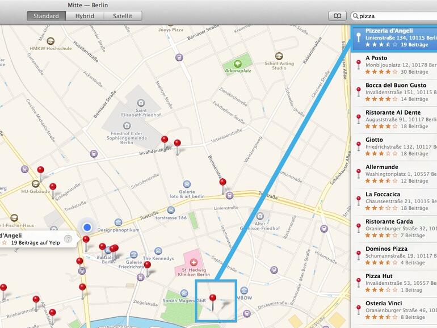Click Sprüth Magers gallery icon
437x328 pixels.
click(x=184, y=293)
